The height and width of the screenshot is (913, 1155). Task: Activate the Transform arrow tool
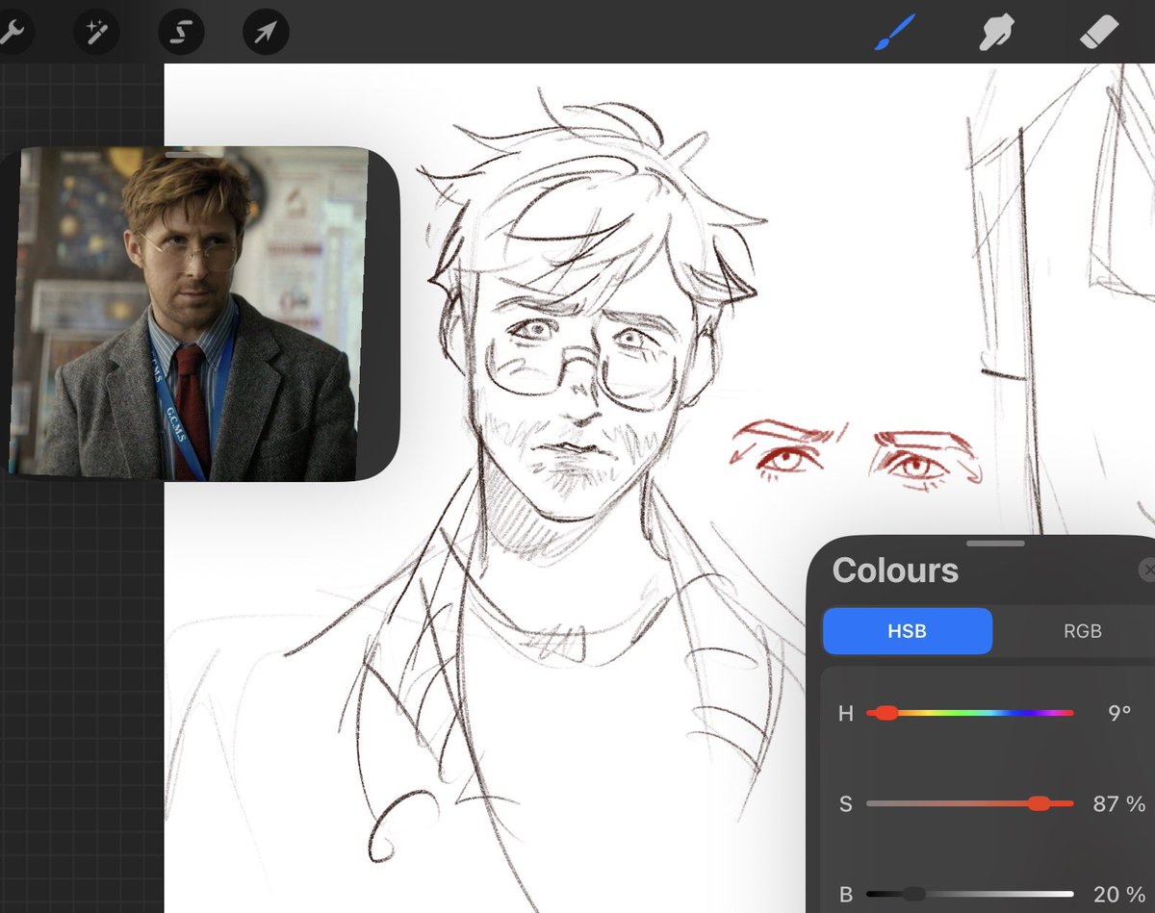pos(266,34)
